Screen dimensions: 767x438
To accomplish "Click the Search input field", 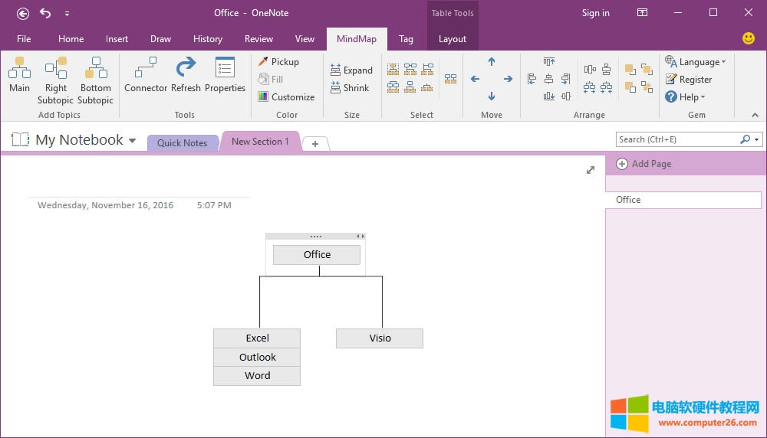I will (676, 139).
